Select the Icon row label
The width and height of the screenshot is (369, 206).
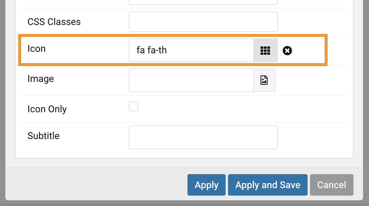[x=36, y=49]
